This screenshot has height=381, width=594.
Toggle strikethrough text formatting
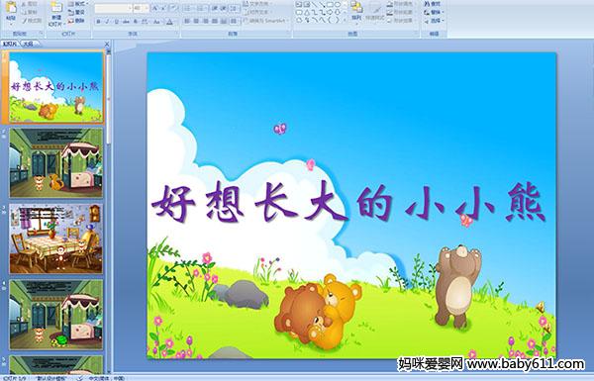click(x=126, y=22)
